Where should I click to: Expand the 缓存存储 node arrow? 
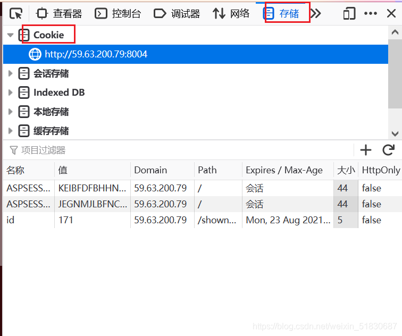(x=10, y=131)
